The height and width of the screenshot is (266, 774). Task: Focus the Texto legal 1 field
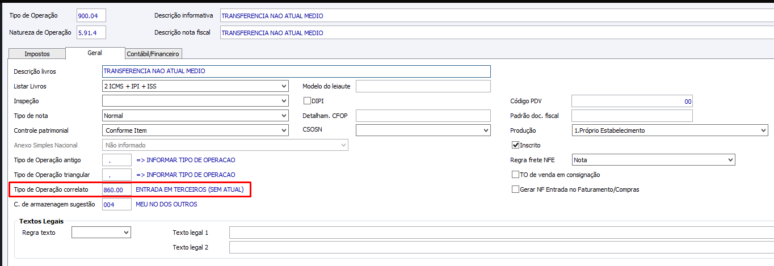pyautogui.click(x=499, y=233)
